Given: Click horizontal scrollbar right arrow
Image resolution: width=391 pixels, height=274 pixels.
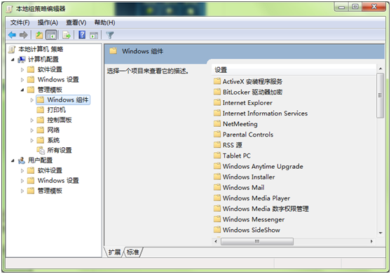Looking at the screenshot, I should click(x=371, y=241).
